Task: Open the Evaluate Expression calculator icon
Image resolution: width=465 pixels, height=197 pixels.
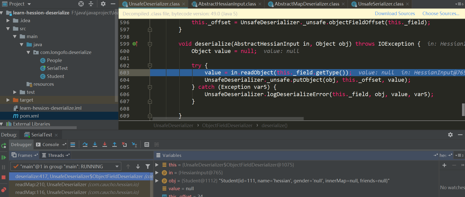Action: 147,145
